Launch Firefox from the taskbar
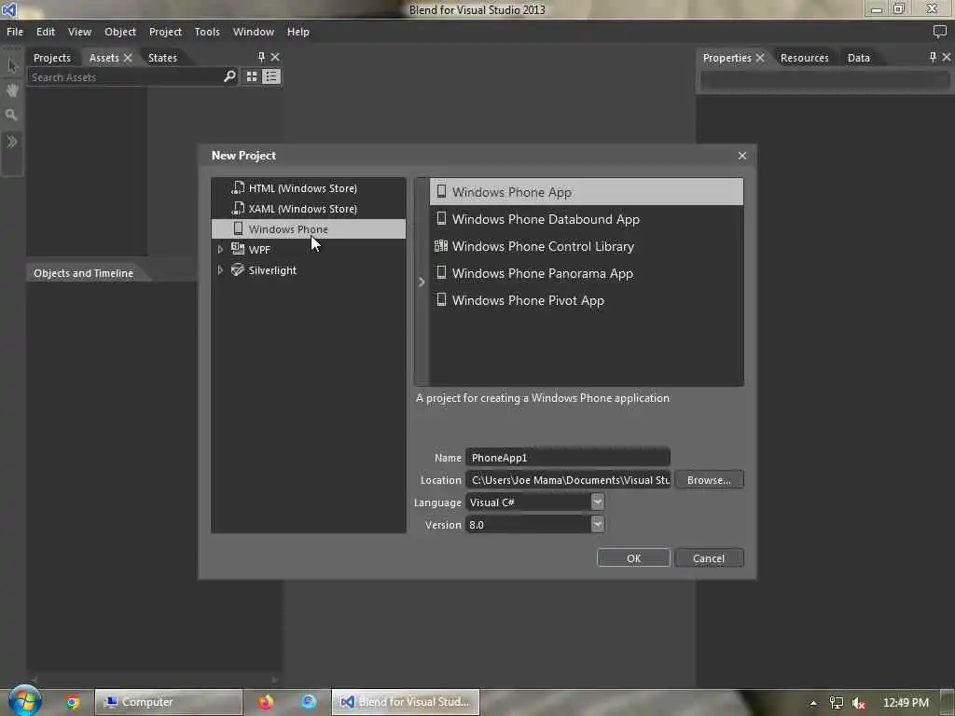This screenshot has width=955, height=716. click(x=266, y=702)
